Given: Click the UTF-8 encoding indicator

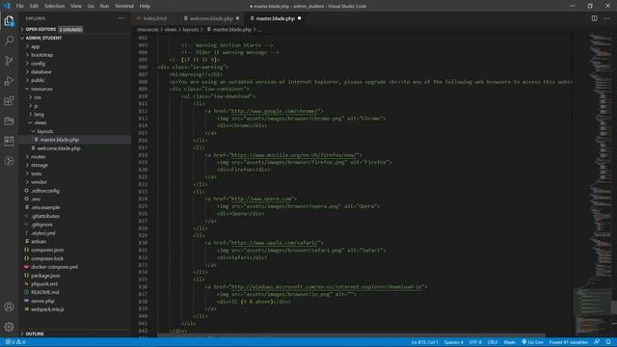Looking at the screenshot, I should coord(475,342).
